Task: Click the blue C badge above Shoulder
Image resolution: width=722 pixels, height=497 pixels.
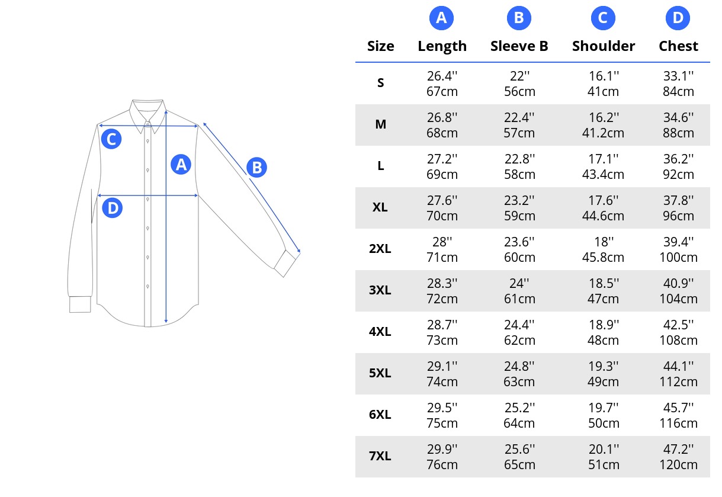Action: (603, 18)
